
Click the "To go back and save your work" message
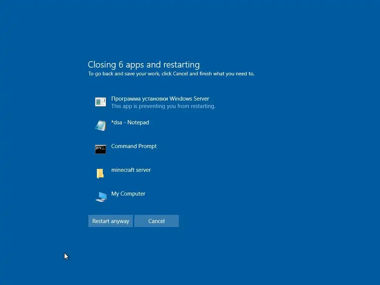171,74
